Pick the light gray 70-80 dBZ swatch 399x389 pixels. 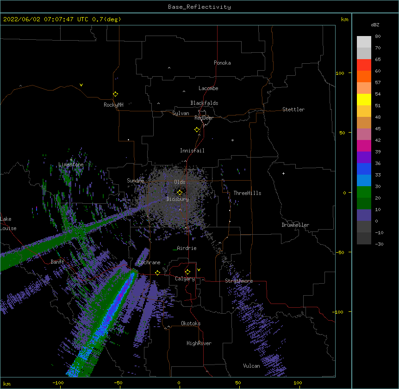[x=364, y=42]
